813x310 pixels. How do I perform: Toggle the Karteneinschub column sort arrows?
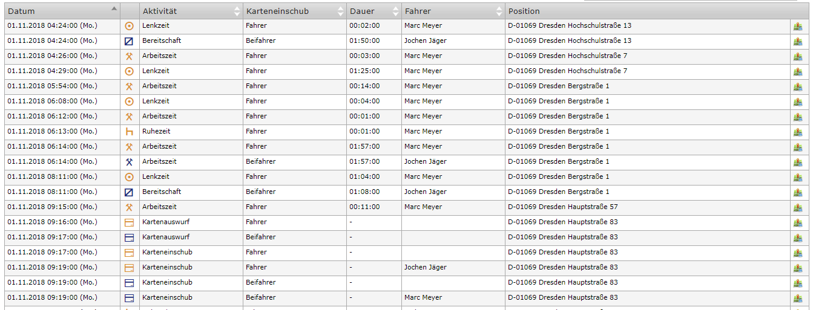341,11
